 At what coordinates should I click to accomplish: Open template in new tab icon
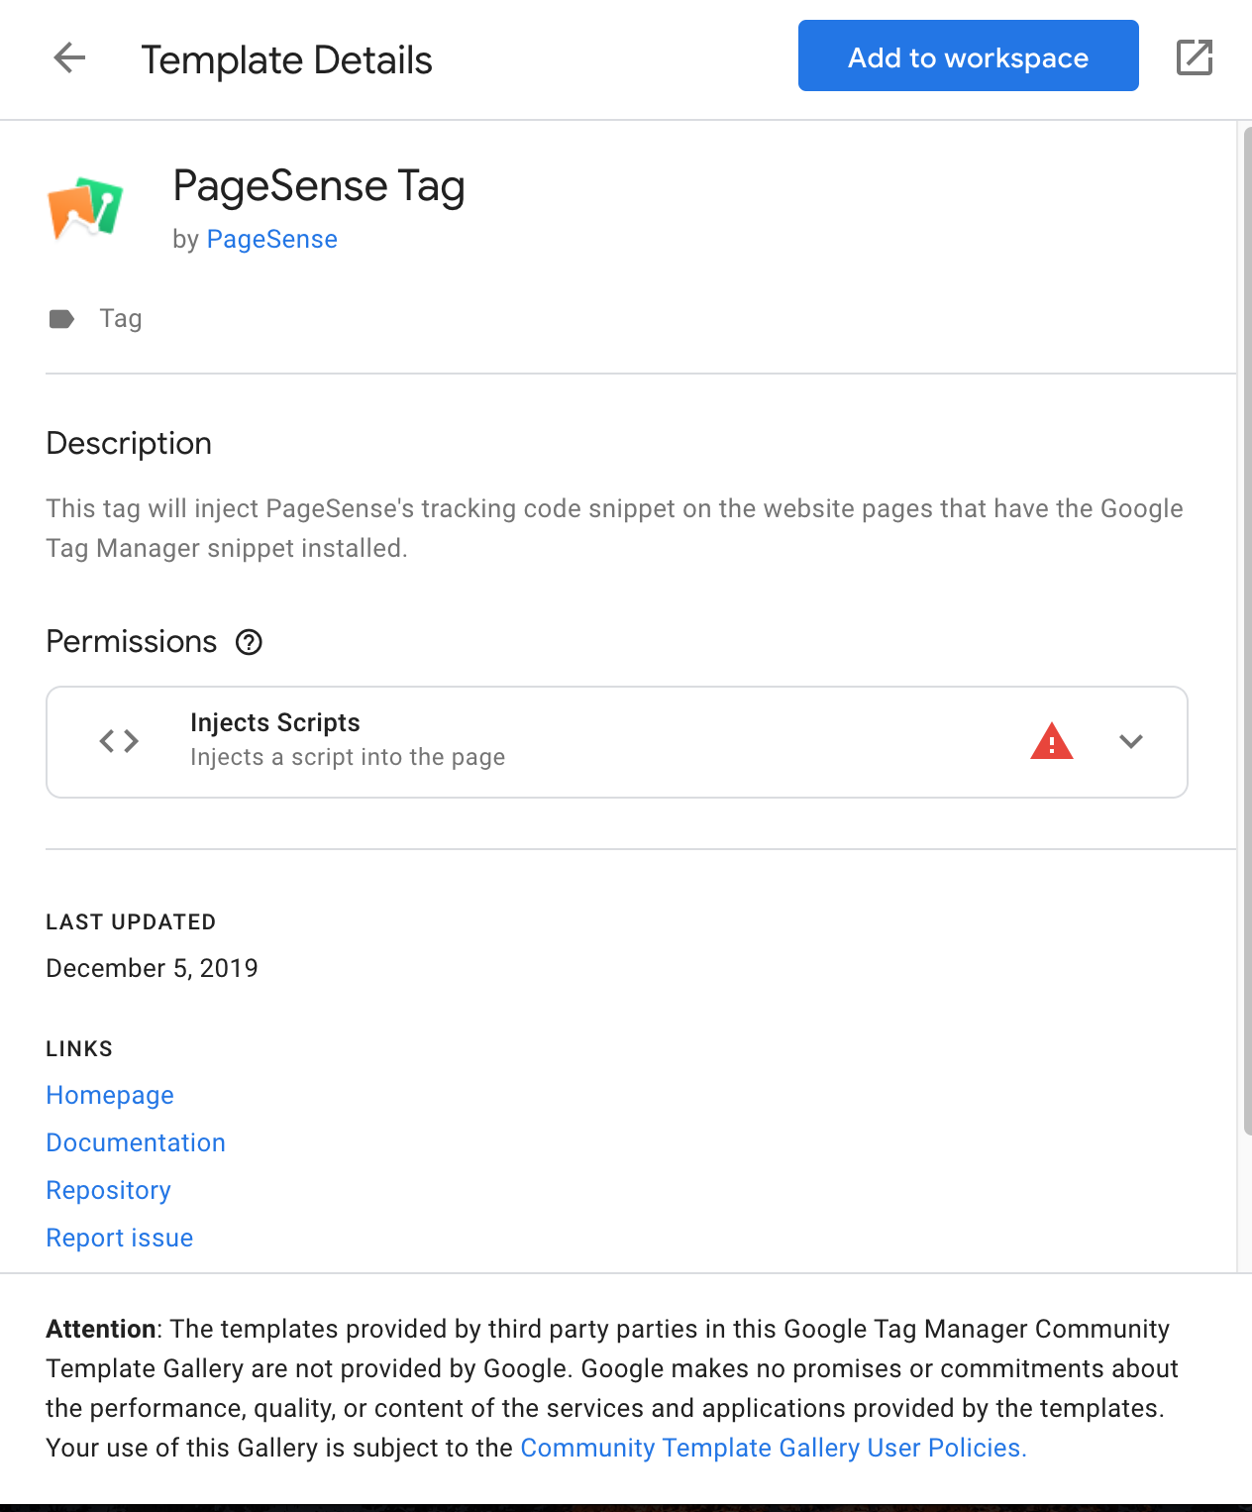tap(1194, 57)
